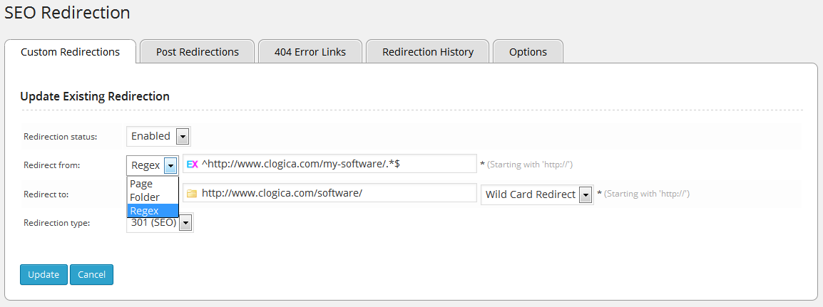Click the folder icon in Redirect to field
Screen dimensions: 823x307
point(191,193)
